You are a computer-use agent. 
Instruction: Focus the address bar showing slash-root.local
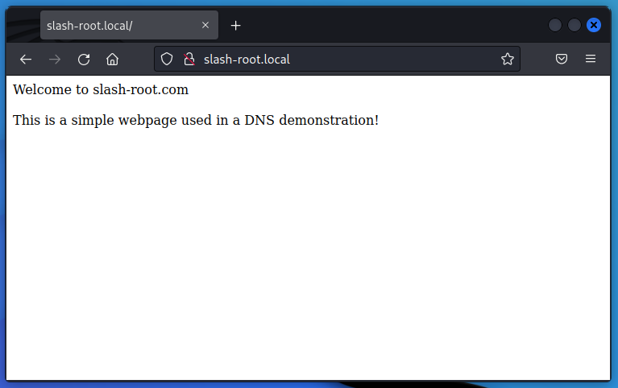(338, 59)
